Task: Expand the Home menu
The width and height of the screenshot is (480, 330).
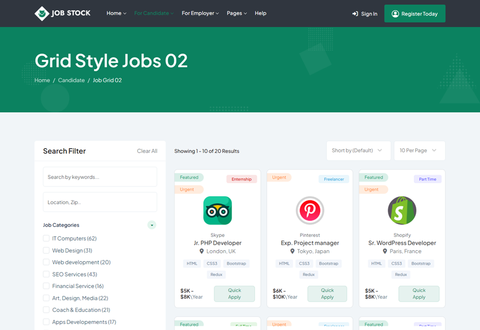Action: tap(116, 13)
